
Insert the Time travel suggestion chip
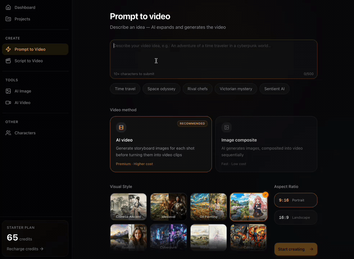(125, 88)
